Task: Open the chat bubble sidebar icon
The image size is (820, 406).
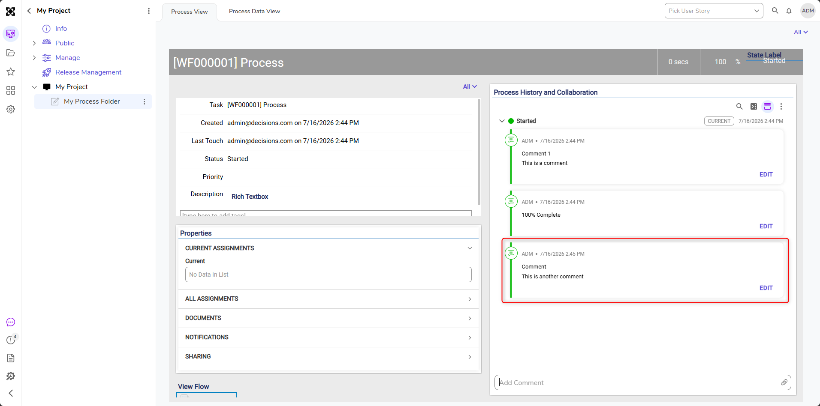Action: (x=11, y=322)
